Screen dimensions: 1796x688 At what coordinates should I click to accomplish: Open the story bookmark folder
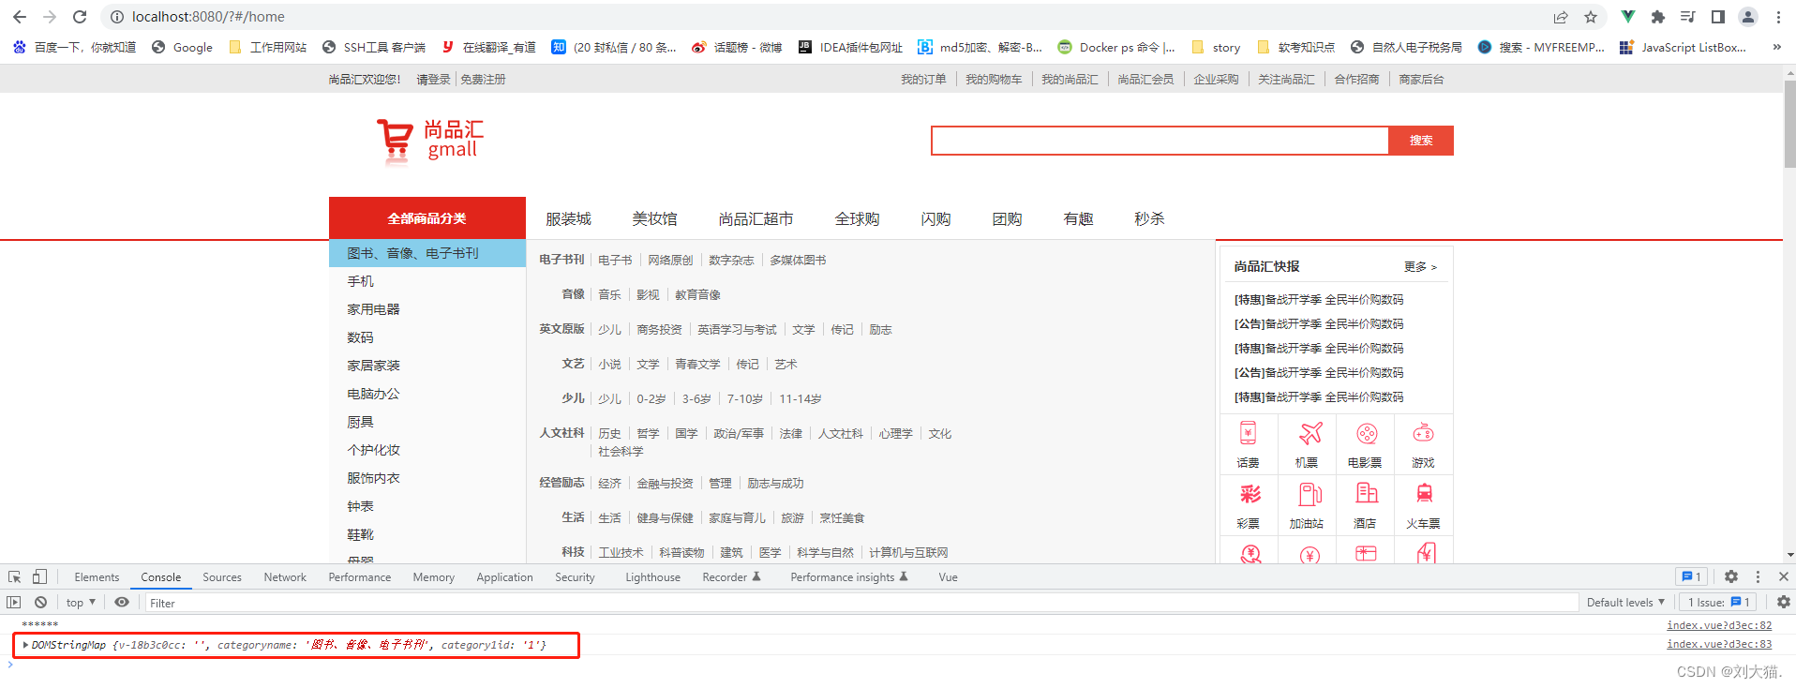point(1216,47)
